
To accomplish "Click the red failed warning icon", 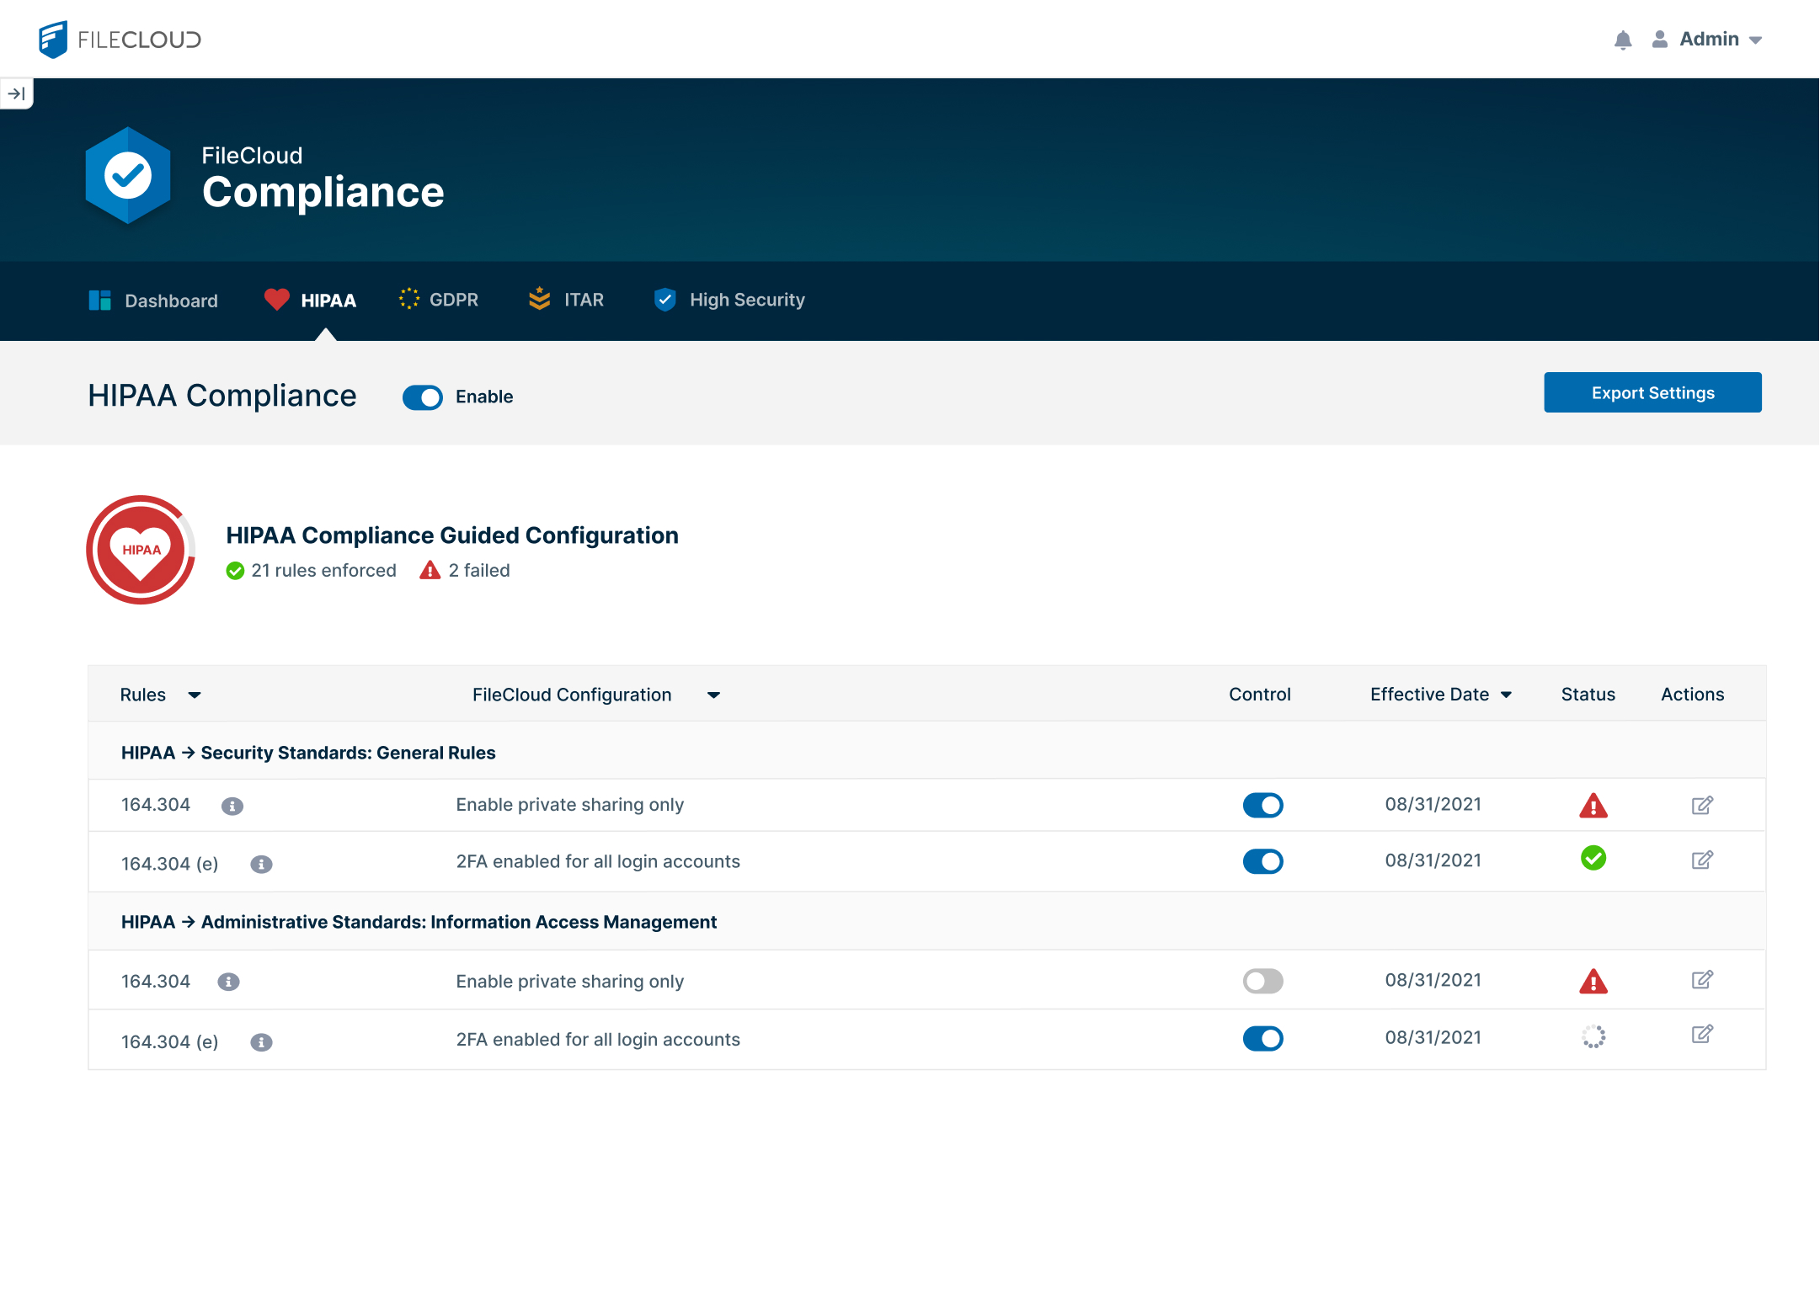I will click(x=430, y=570).
